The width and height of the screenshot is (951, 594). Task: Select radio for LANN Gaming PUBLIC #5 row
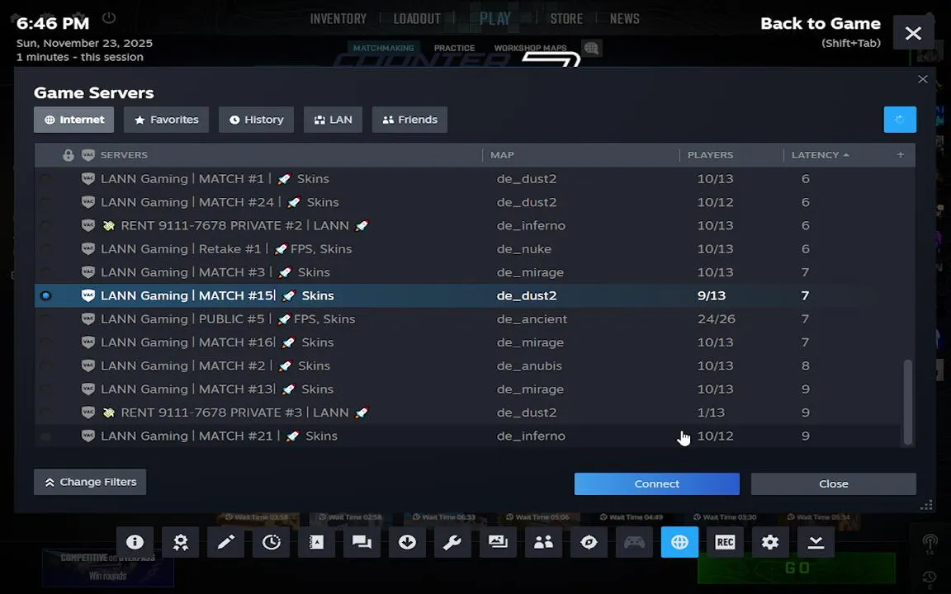[x=45, y=318]
